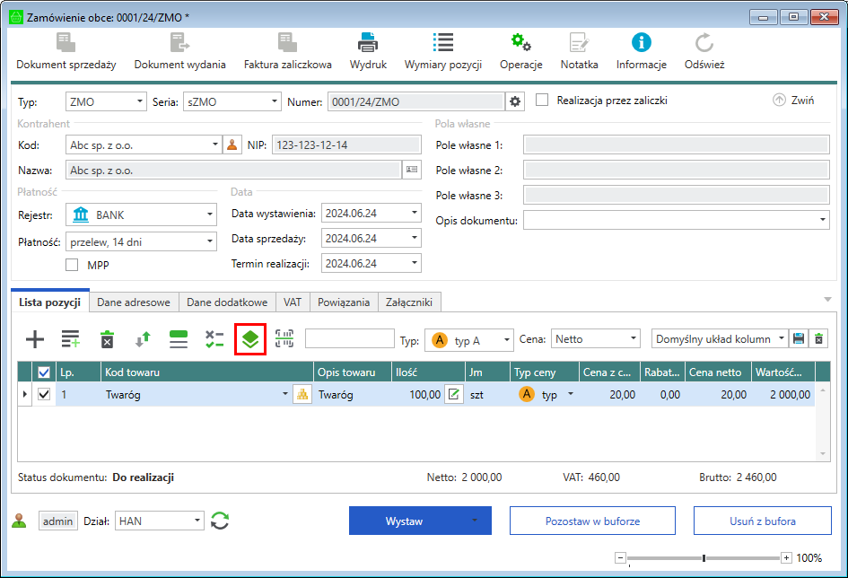This screenshot has height=578, width=848.
Task: Open Operacje gears icon
Action: [520, 42]
